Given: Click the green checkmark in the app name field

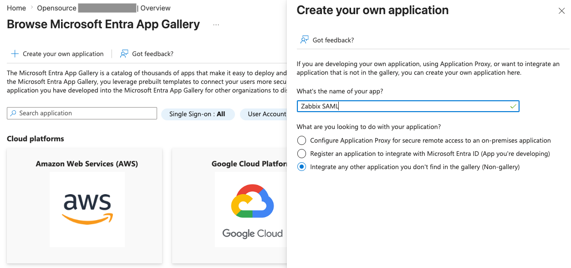Looking at the screenshot, I should click(513, 106).
